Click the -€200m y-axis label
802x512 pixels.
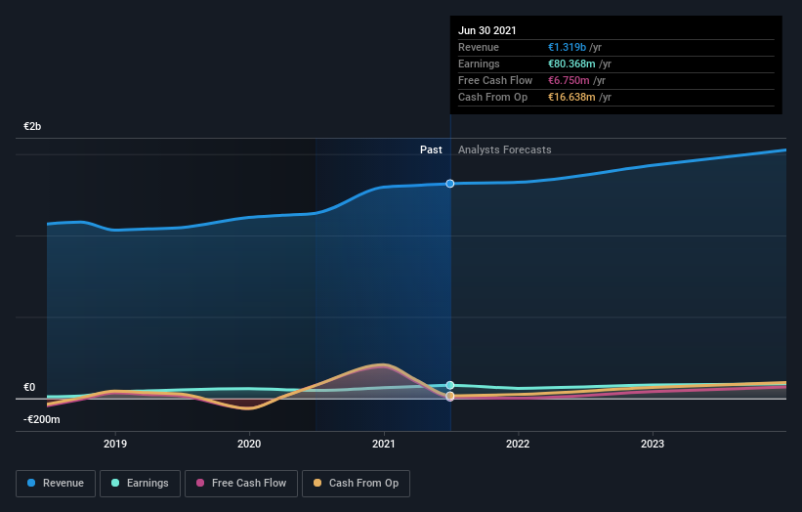click(42, 419)
